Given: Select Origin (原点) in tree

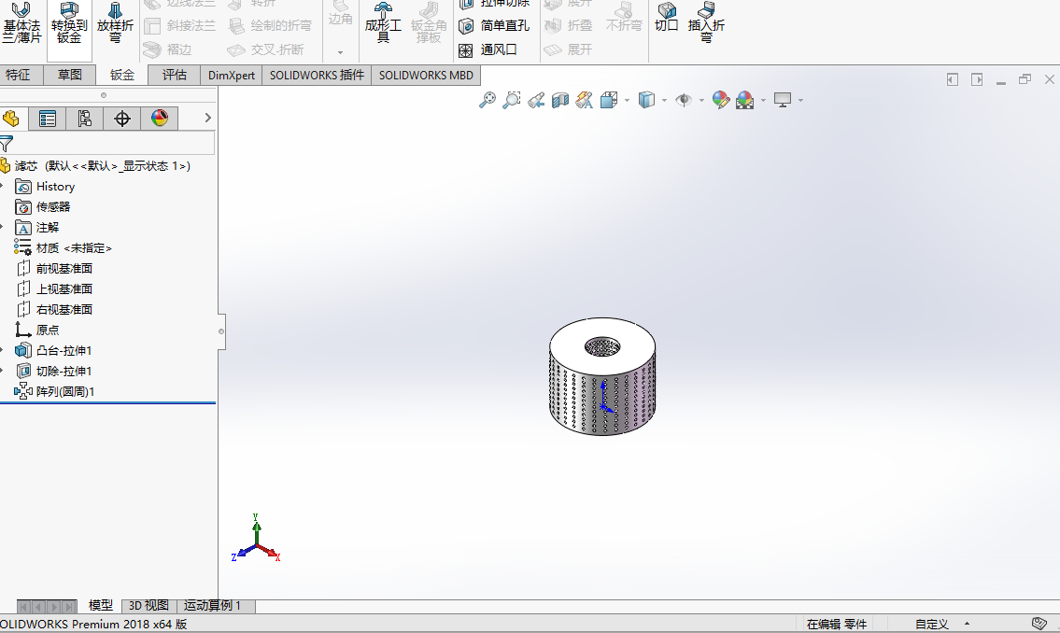Looking at the screenshot, I should tap(37, 331).
